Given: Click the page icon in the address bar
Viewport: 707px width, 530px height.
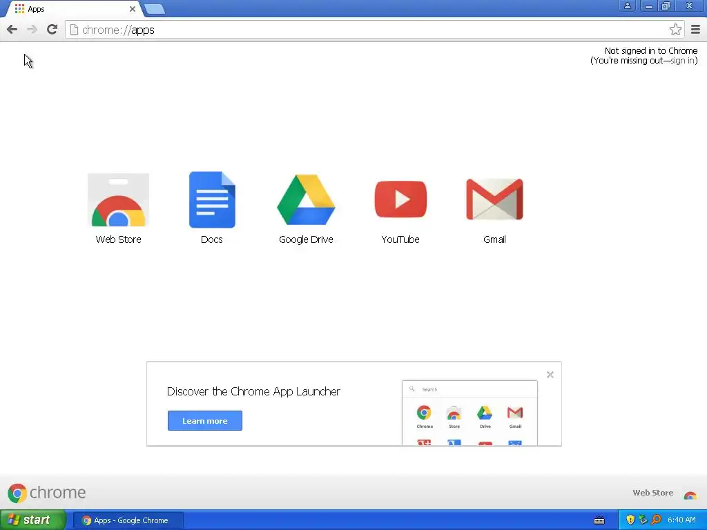Looking at the screenshot, I should [x=74, y=30].
